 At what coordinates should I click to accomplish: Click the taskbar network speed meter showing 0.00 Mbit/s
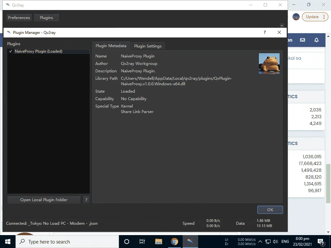pyautogui.click(x=240, y=242)
